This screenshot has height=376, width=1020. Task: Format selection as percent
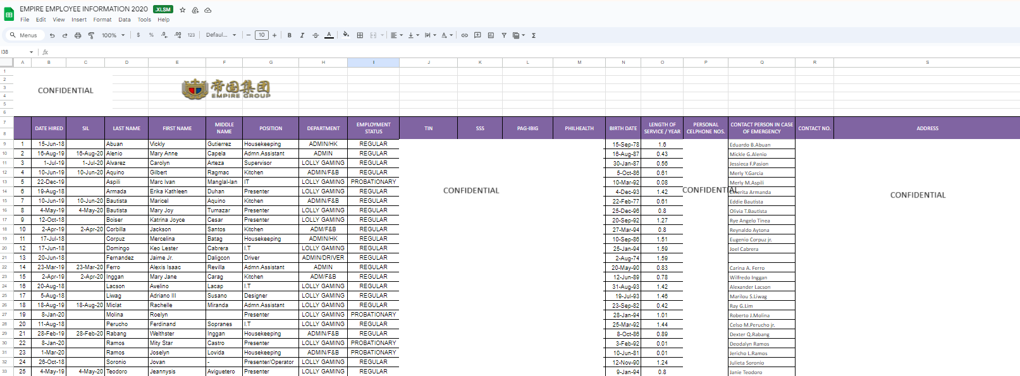coord(151,35)
